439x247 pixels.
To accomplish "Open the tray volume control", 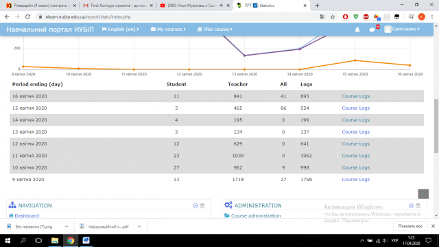I will [x=385, y=241].
